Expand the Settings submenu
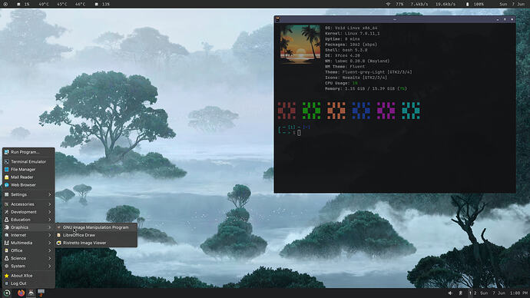Viewport: 530px width, 298px height. click(x=28, y=194)
